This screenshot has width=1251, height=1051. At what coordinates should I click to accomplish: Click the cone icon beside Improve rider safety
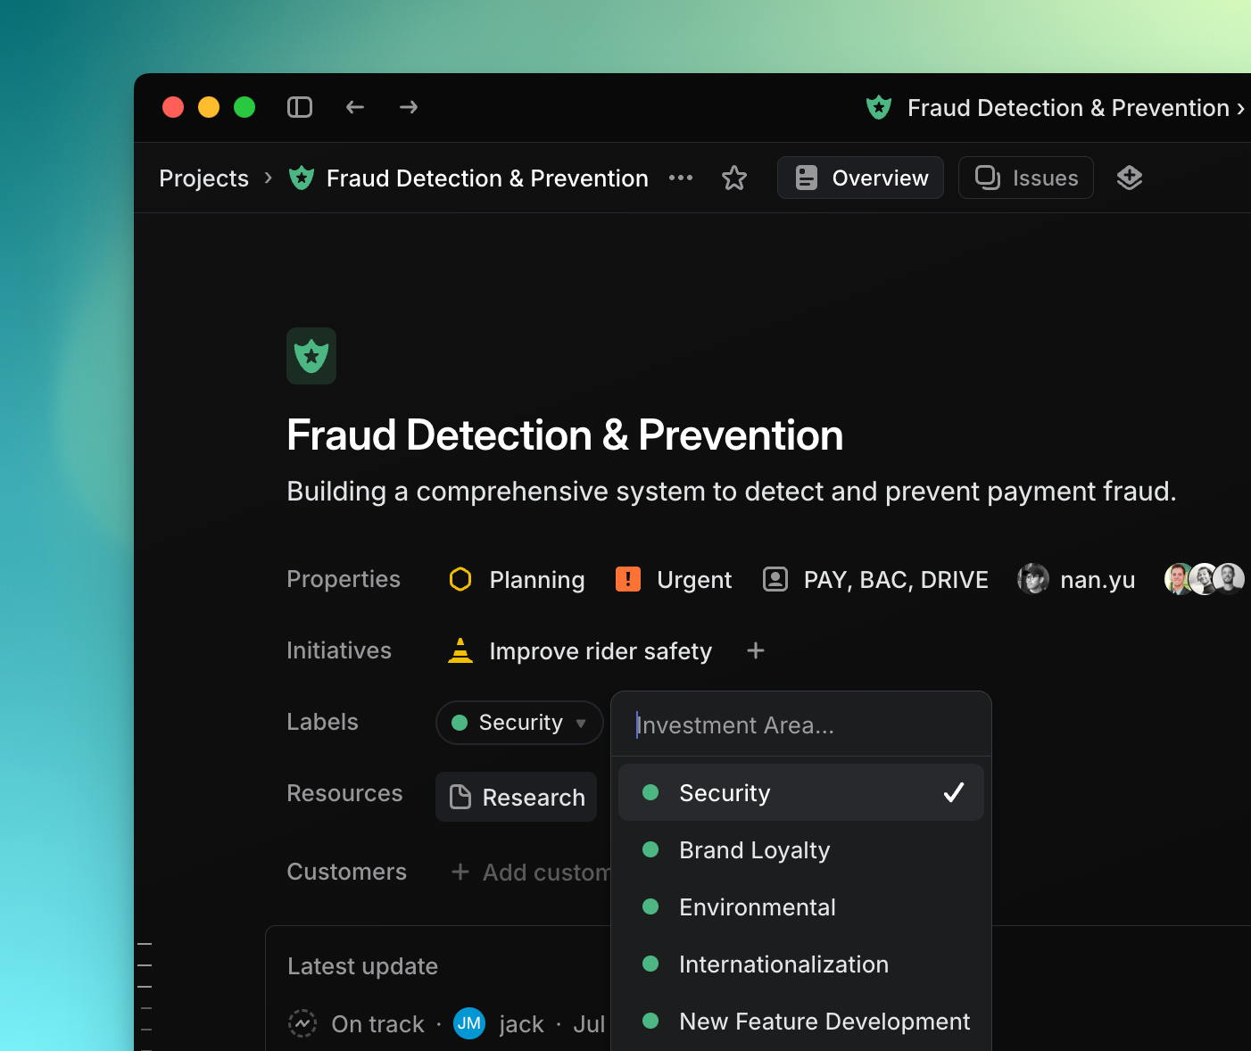pyautogui.click(x=460, y=651)
